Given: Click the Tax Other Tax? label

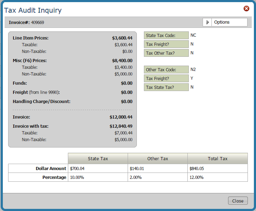Looking at the screenshot, I should [166, 53].
